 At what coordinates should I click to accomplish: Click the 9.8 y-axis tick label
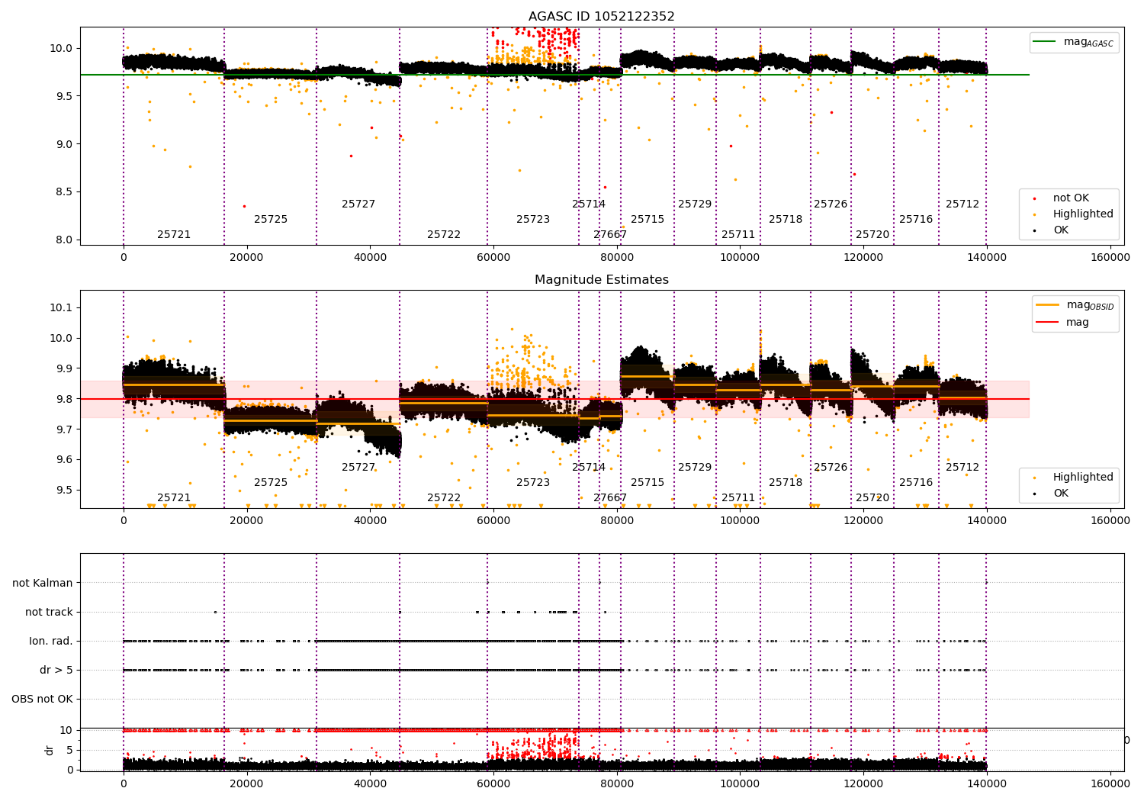pos(65,400)
